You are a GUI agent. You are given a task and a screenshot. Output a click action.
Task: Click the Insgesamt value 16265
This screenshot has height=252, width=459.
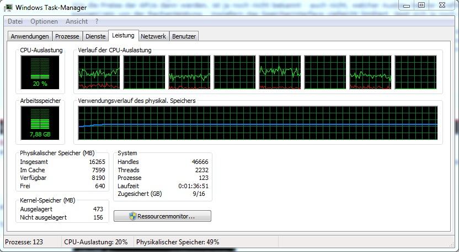97,162
